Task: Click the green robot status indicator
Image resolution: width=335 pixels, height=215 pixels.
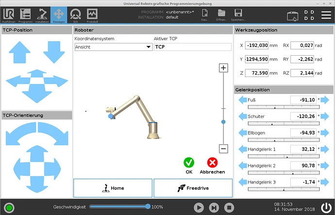Action: click(9, 208)
